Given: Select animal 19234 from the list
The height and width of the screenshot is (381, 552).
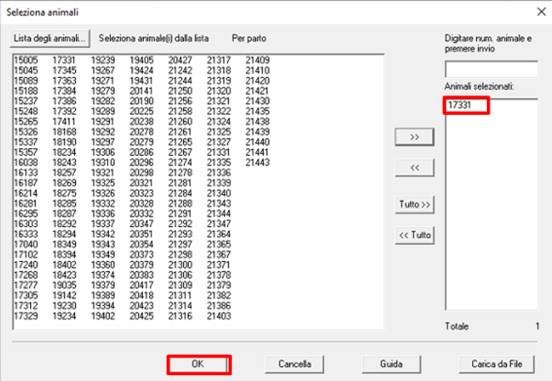Looking at the screenshot, I should [x=64, y=316].
